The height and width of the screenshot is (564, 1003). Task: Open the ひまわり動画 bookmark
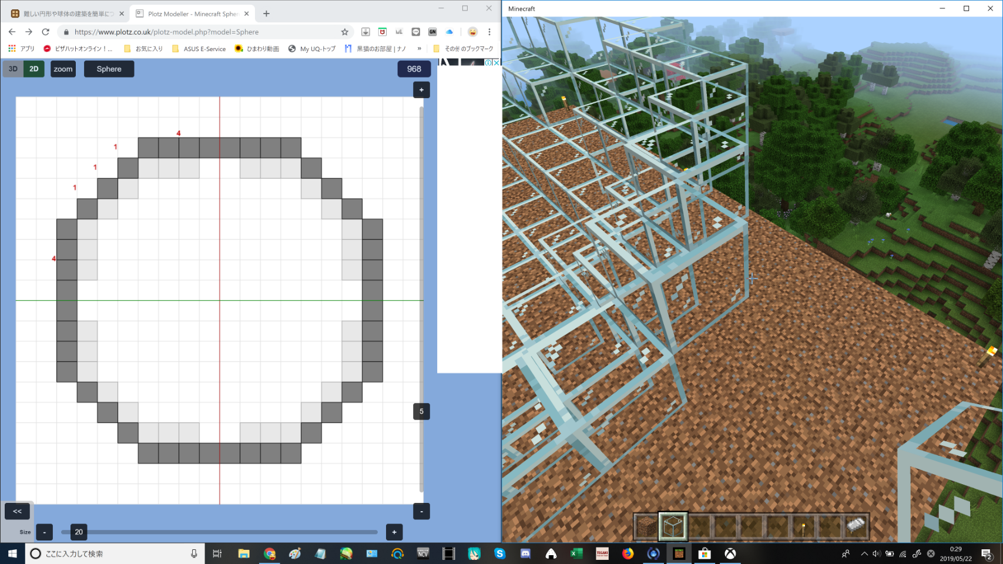(x=257, y=49)
